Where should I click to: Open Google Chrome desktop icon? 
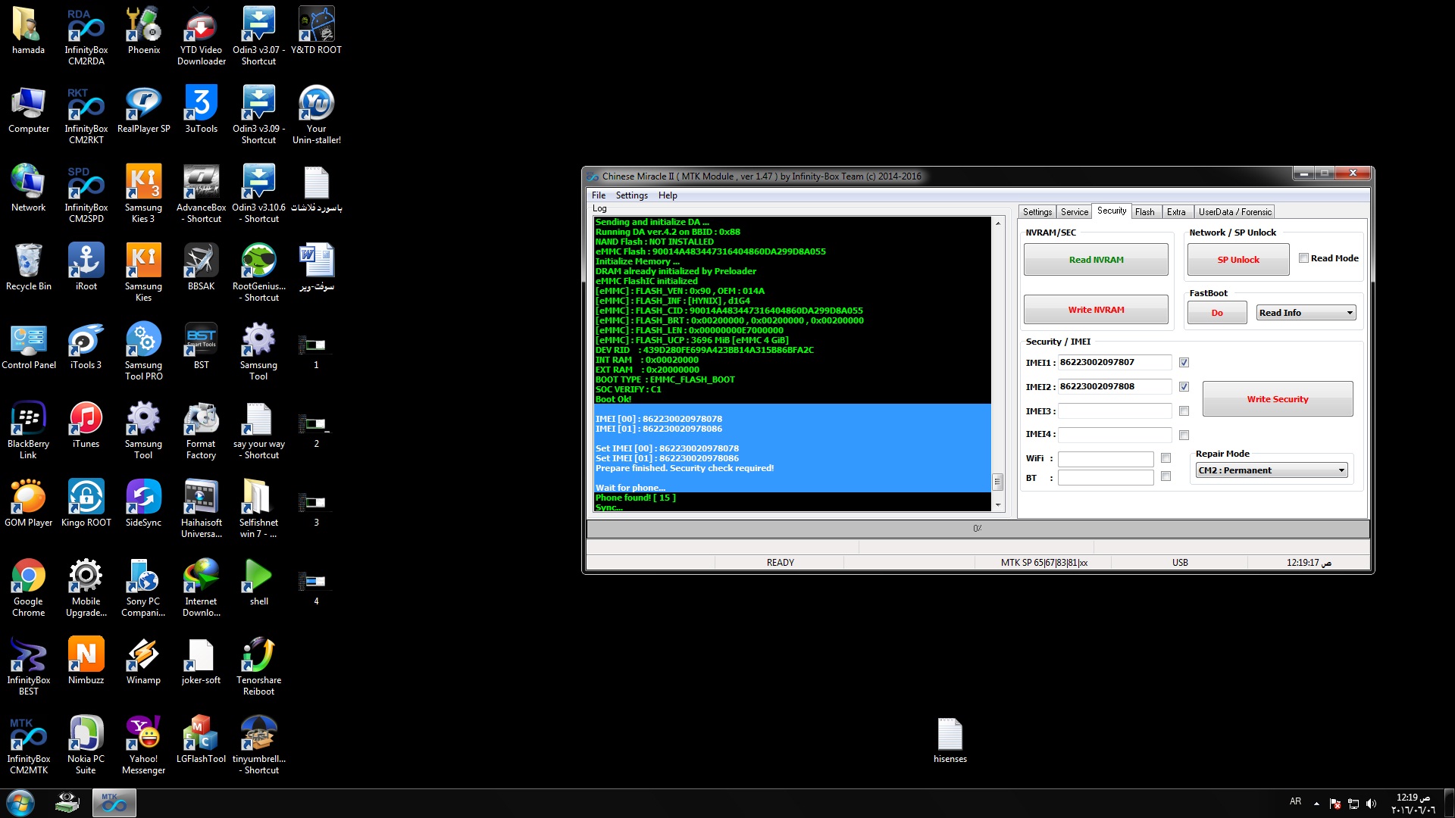[29, 587]
